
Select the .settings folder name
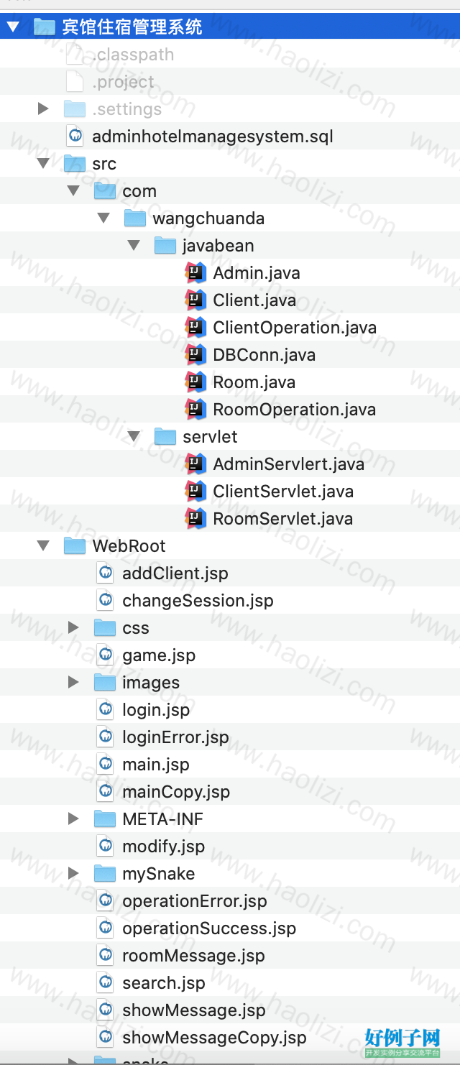pos(127,109)
